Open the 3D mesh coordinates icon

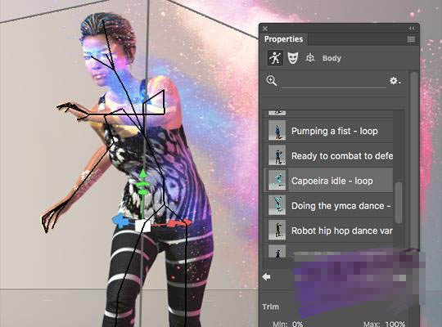point(310,58)
